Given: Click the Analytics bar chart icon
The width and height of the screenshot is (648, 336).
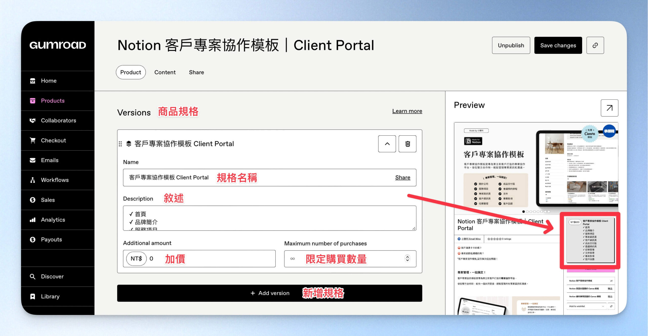Looking at the screenshot, I should pyautogui.click(x=33, y=220).
